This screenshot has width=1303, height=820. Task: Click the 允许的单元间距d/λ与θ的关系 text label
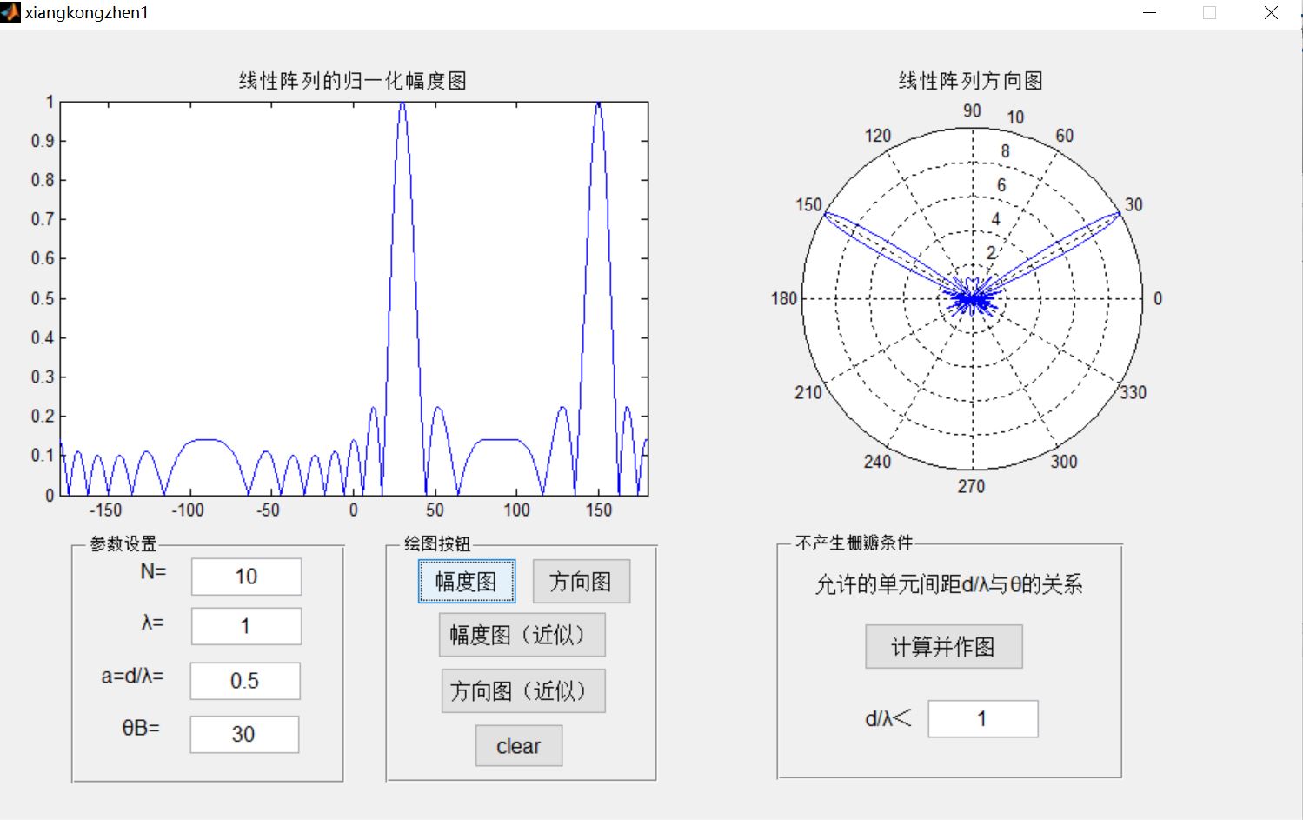(x=949, y=585)
